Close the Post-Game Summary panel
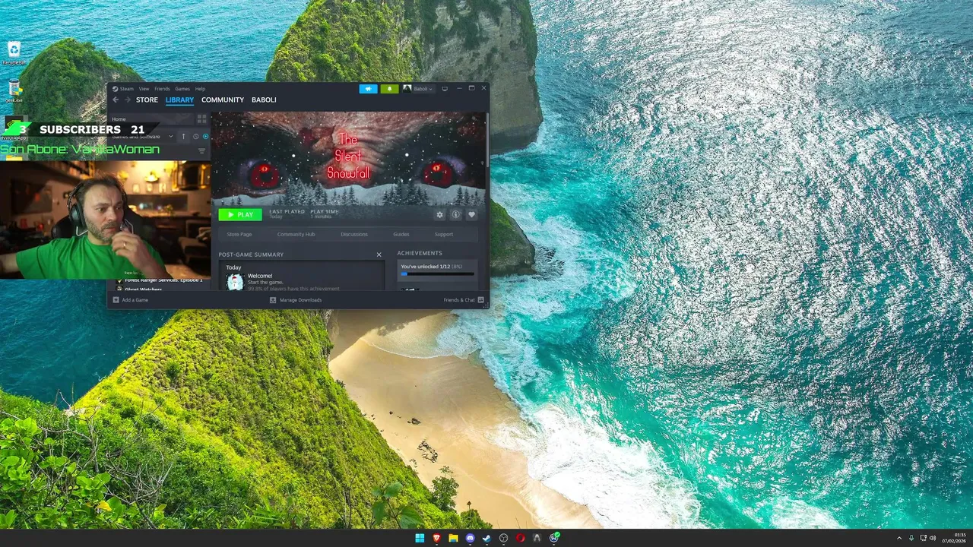The height and width of the screenshot is (547, 973). 379,255
